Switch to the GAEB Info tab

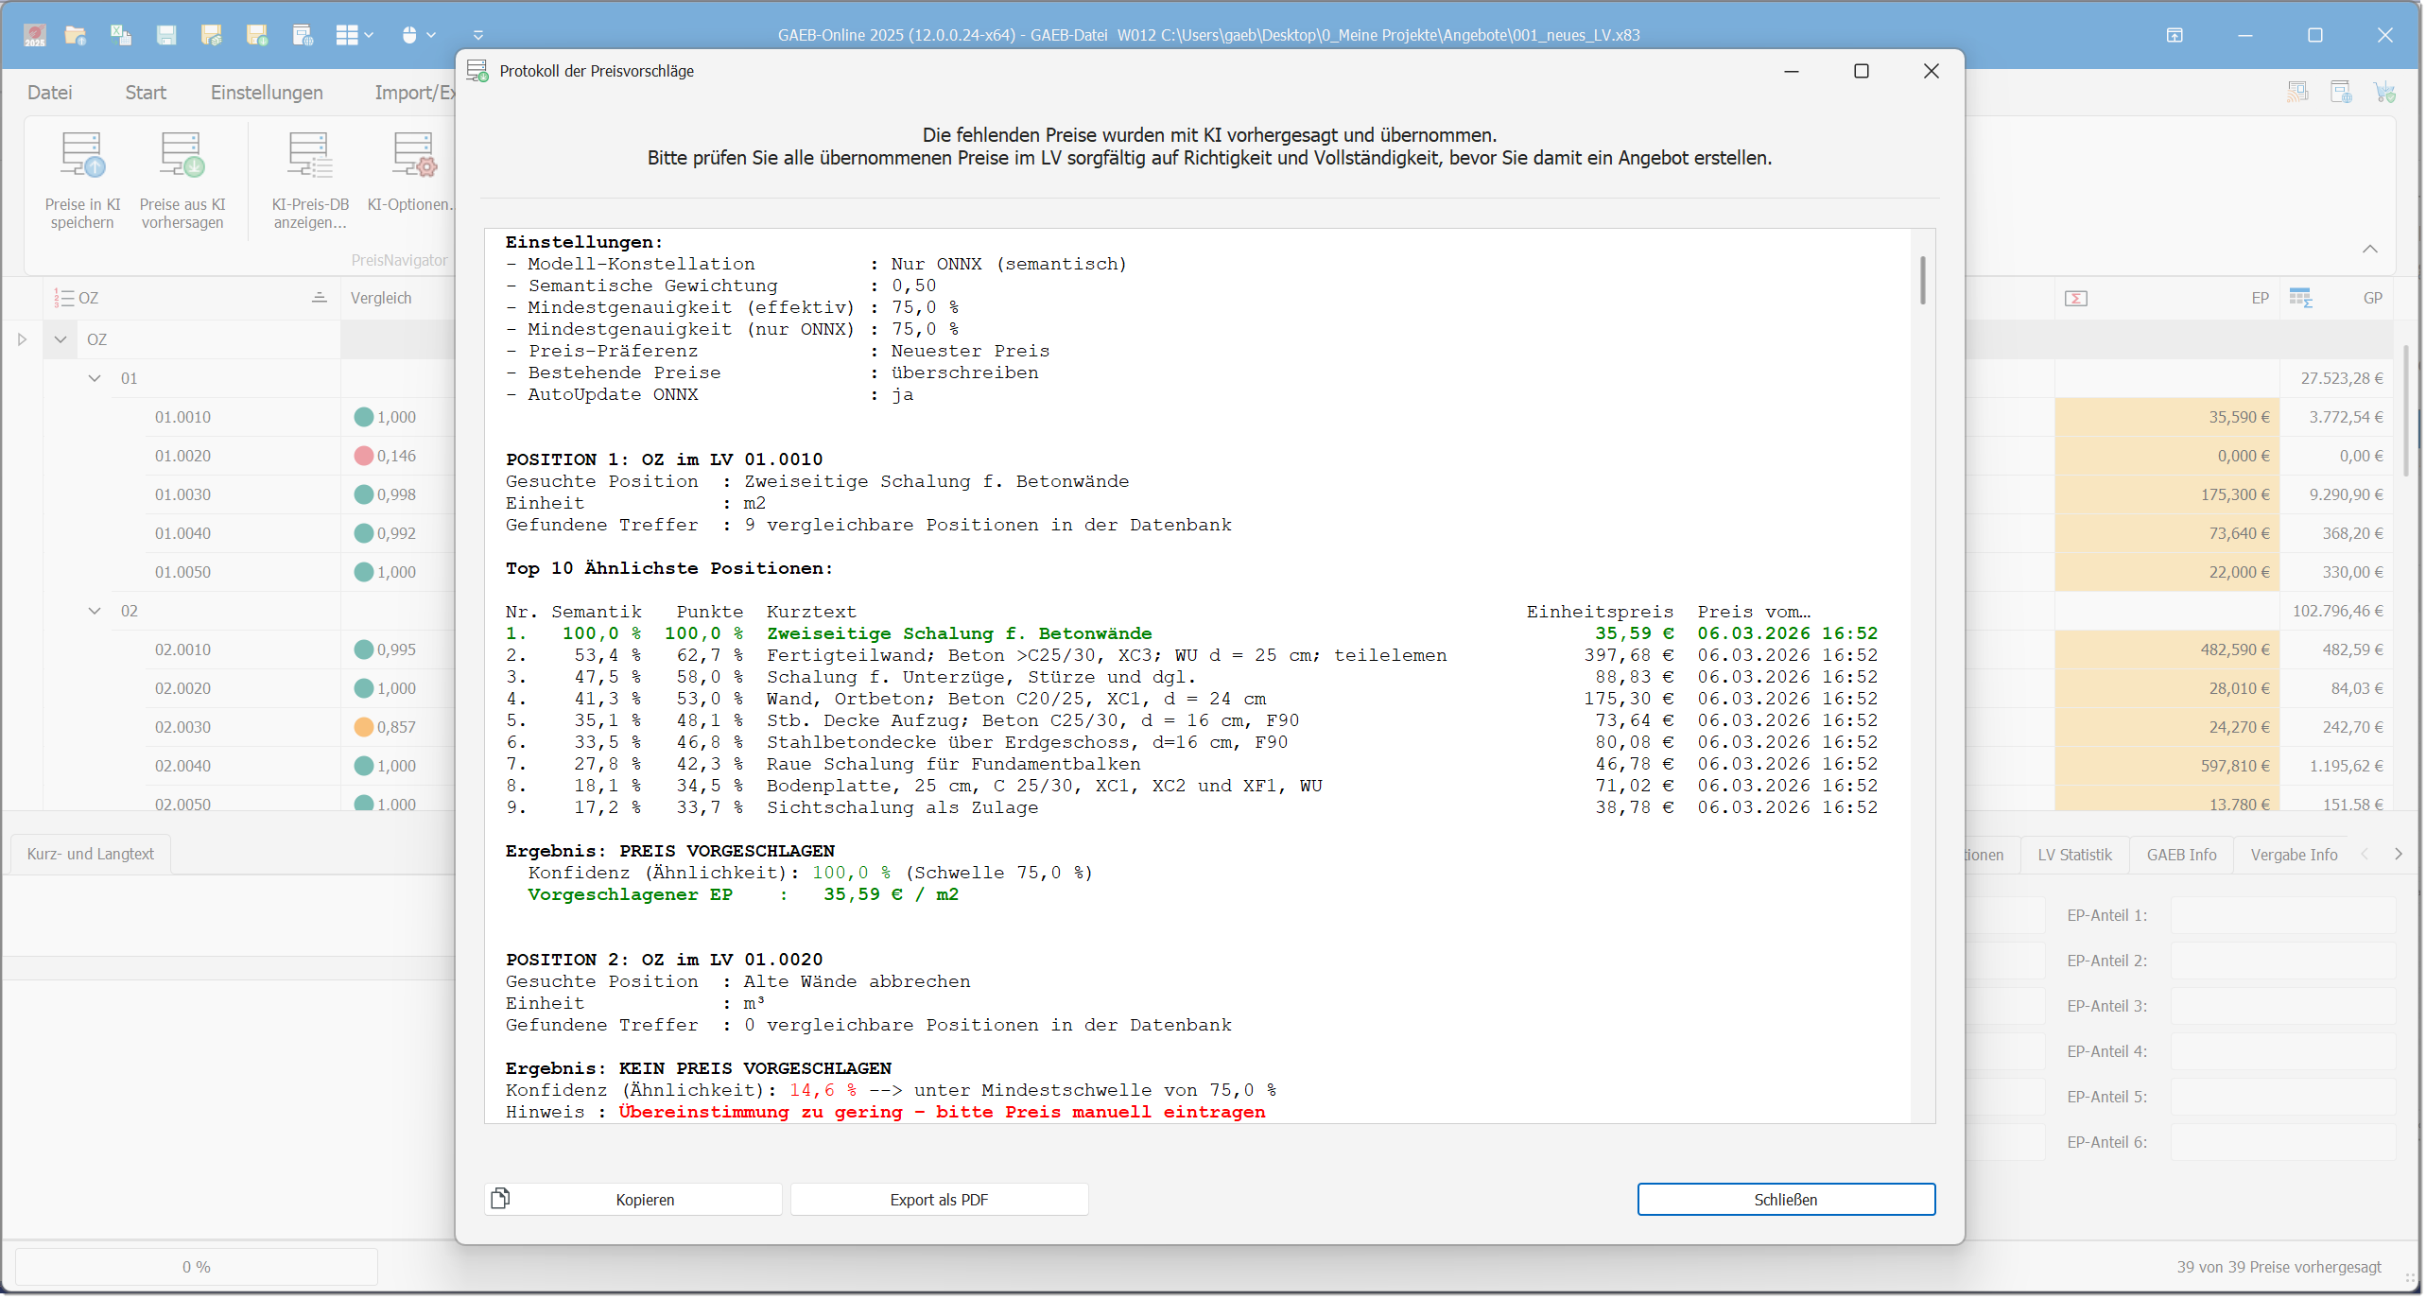point(2180,855)
